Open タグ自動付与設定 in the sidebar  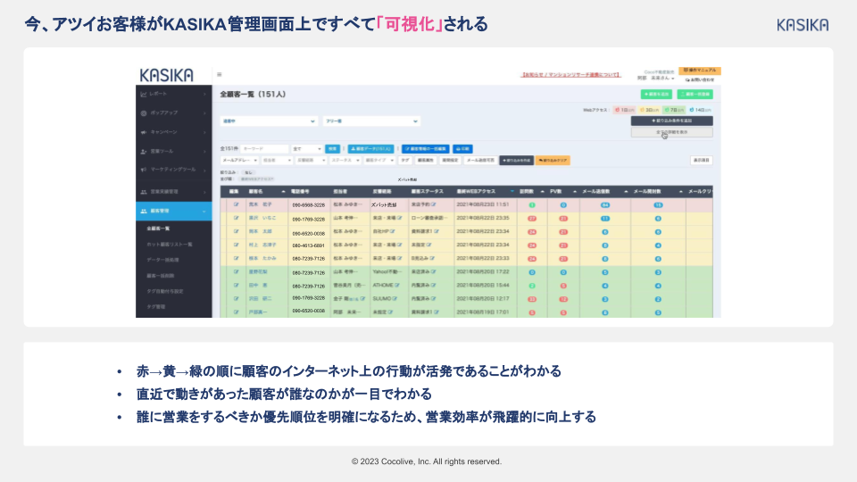pyautogui.click(x=164, y=291)
